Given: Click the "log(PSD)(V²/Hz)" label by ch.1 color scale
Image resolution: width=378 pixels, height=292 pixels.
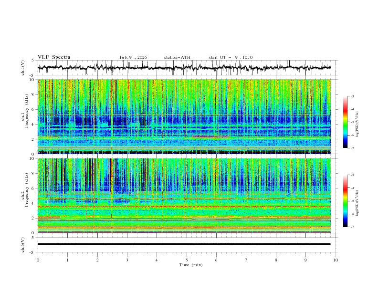Looking at the screenshot, I should click(357, 125).
